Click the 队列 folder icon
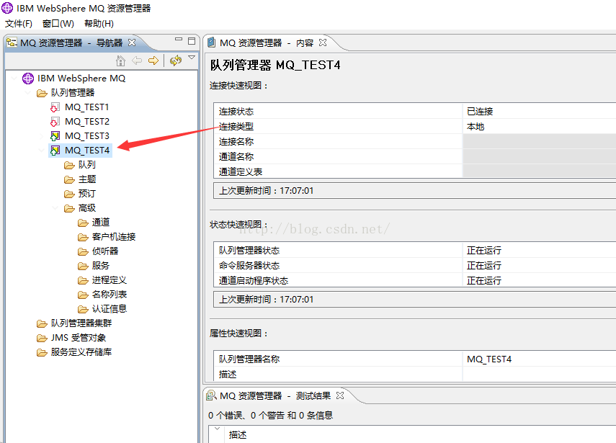Viewport: 616px width, 443px height. (x=69, y=166)
